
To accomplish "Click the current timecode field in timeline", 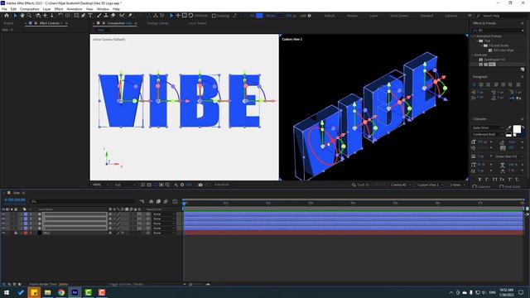I will click(15, 200).
